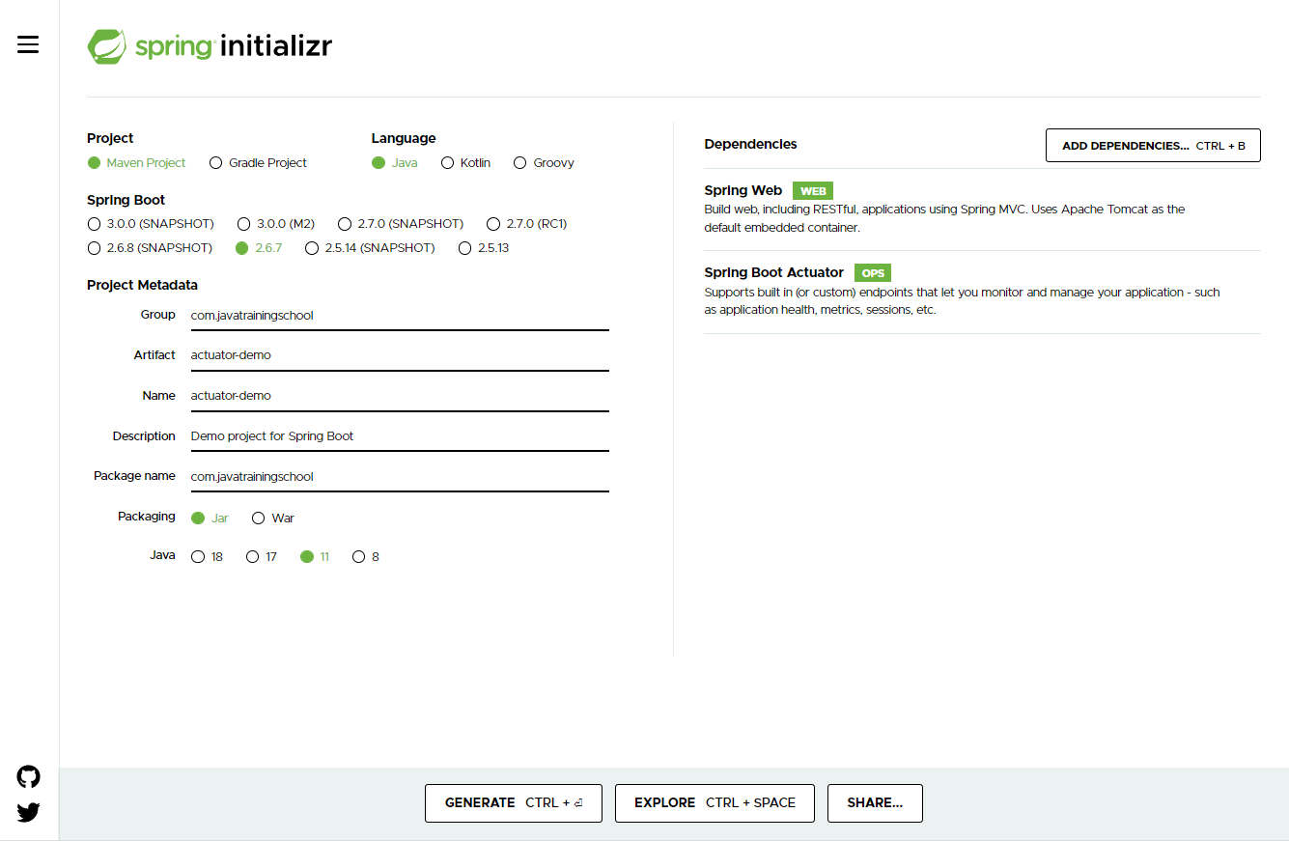Image resolution: width=1289 pixels, height=841 pixels.
Task: Click the Spring Initializr logo
Action: pos(210,46)
